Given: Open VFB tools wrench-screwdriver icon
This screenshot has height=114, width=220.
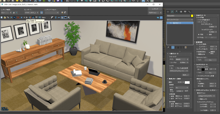Looking at the screenshot, I should (68, 17).
